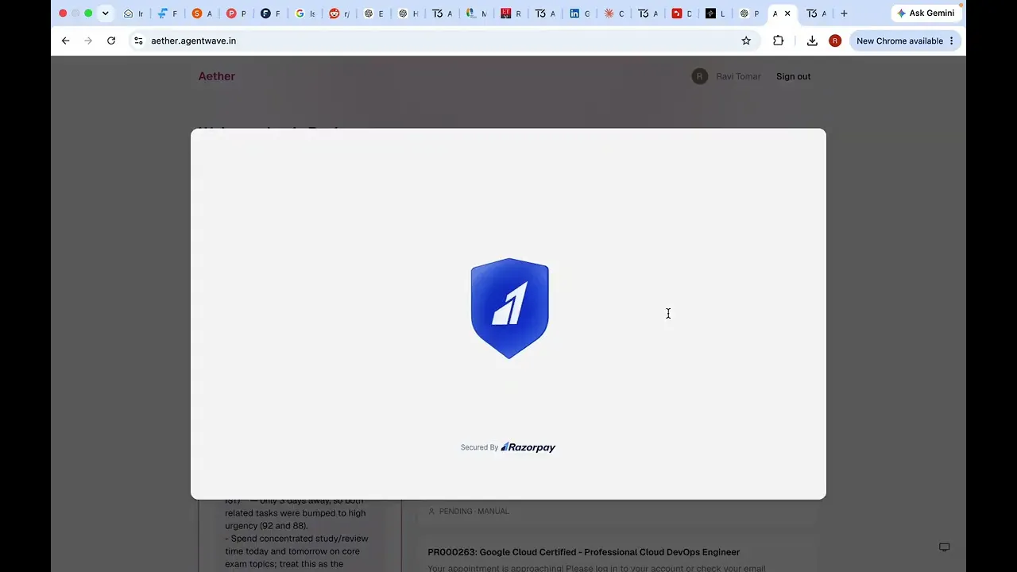Click the chat icon at bottom right
Image resolution: width=1017 pixels, height=572 pixels.
[944, 547]
